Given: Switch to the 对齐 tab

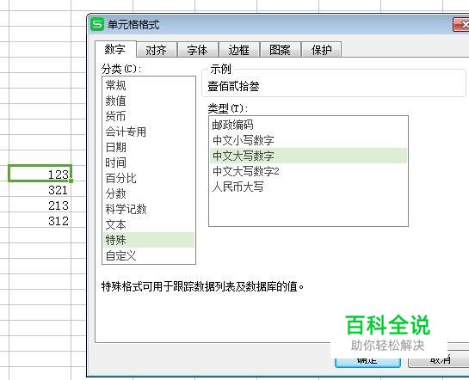Looking at the screenshot, I should click(156, 50).
